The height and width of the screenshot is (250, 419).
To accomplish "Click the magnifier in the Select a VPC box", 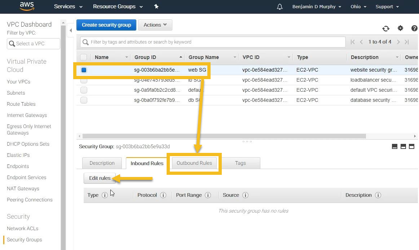I will pyautogui.click(x=12, y=44).
